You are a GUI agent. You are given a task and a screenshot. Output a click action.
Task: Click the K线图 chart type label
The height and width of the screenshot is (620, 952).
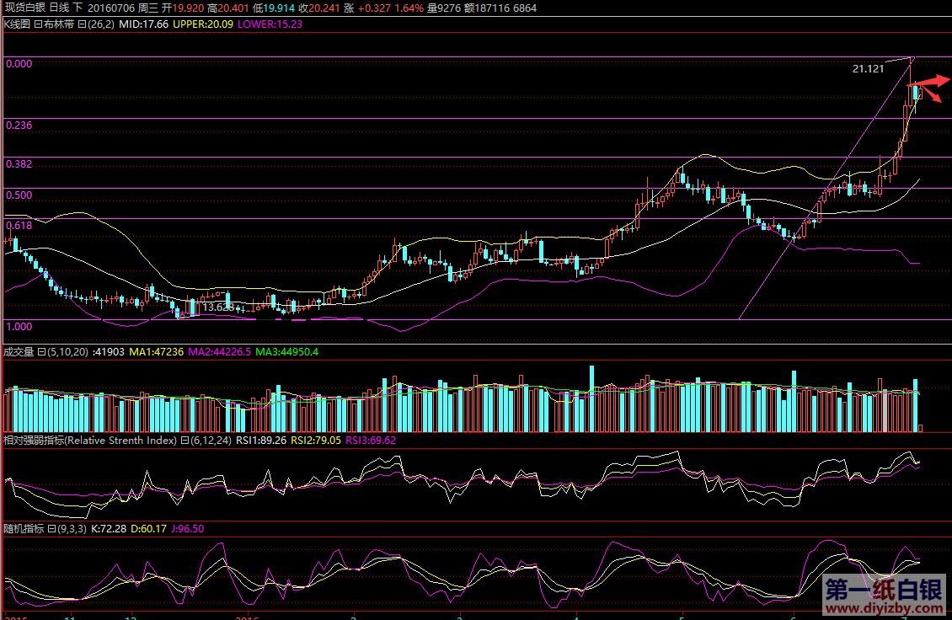pyautogui.click(x=17, y=24)
